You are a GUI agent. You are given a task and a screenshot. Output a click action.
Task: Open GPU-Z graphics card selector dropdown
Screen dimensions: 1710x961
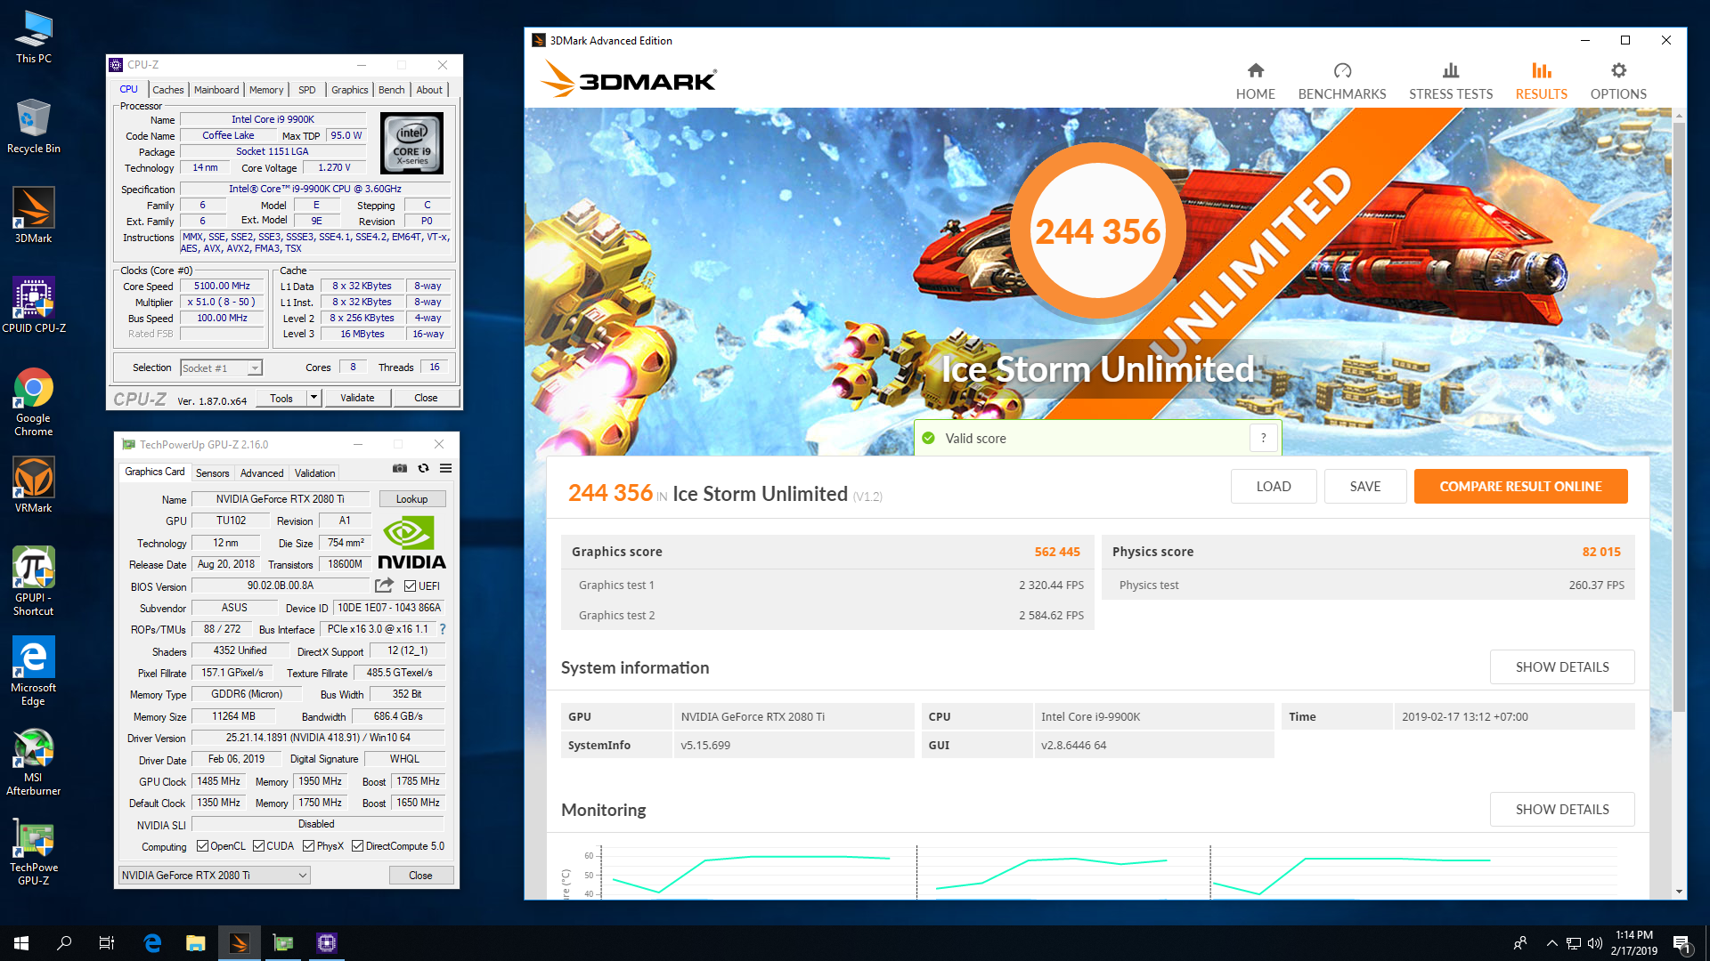click(x=214, y=876)
